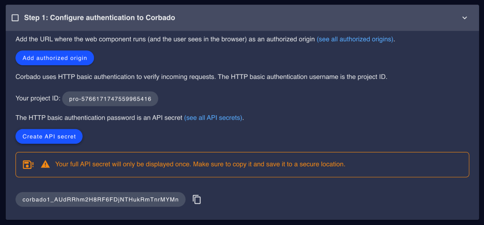Click the 'Your project ID:' label
The width and height of the screenshot is (484, 225).
(x=38, y=98)
